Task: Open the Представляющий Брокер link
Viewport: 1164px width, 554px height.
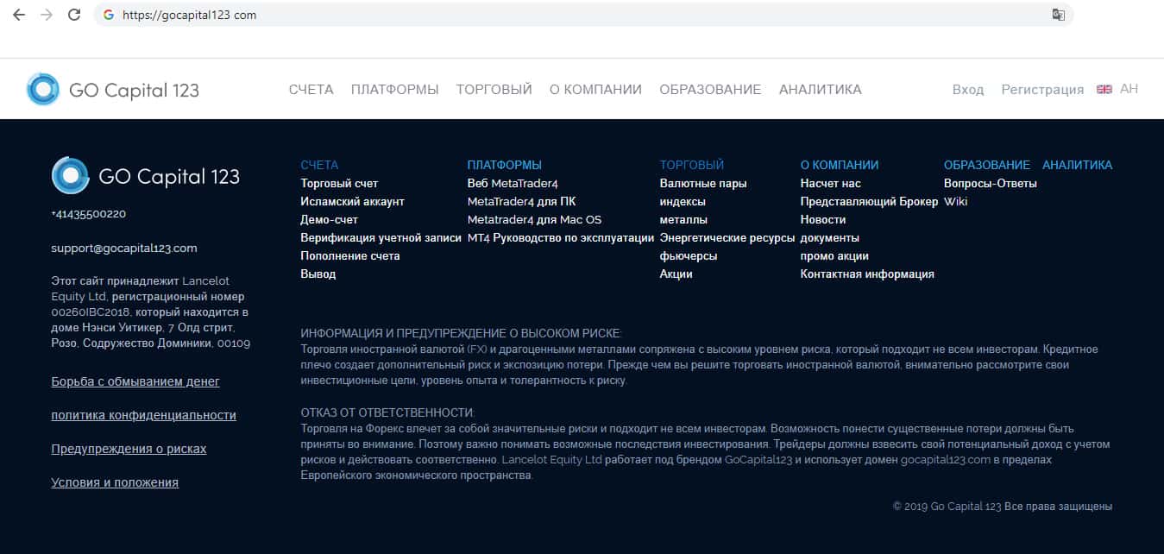Action: click(x=869, y=201)
